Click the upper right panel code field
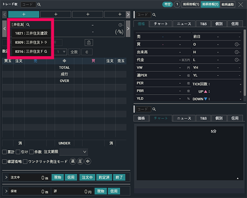Image resolution: width=247 pixels, height=198 pixels. pyautogui.click(x=143, y=15)
